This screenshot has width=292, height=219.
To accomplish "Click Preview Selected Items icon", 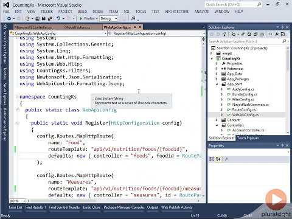I will [x=283, y=34].
